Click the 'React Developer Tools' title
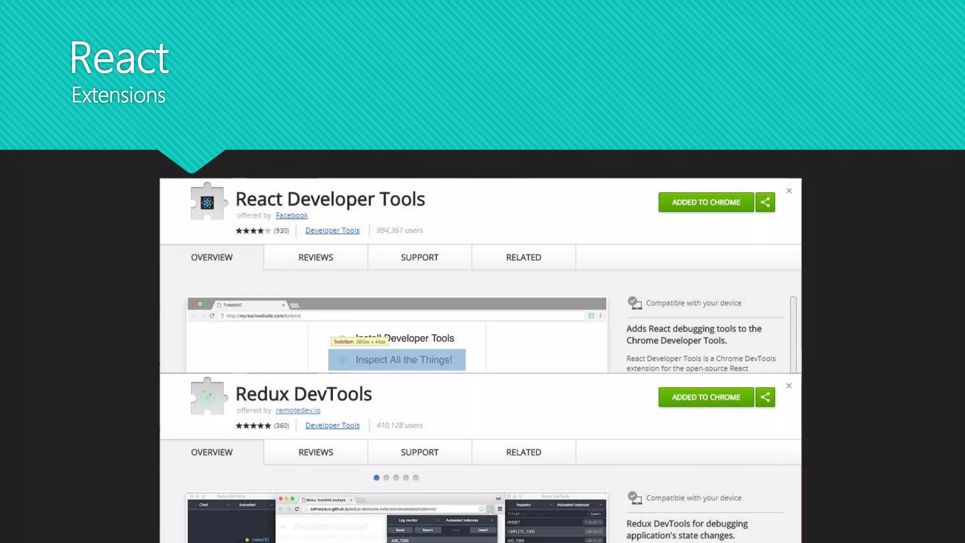The height and width of the screenshot is (543, 965). click(330, 199)
